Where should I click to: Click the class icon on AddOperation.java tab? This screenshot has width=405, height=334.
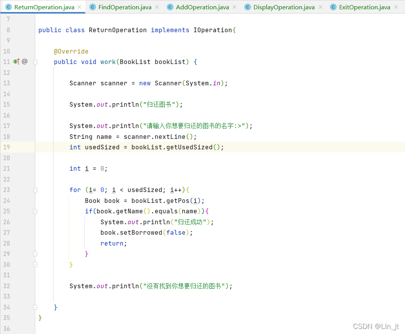(x=170, y=7)
